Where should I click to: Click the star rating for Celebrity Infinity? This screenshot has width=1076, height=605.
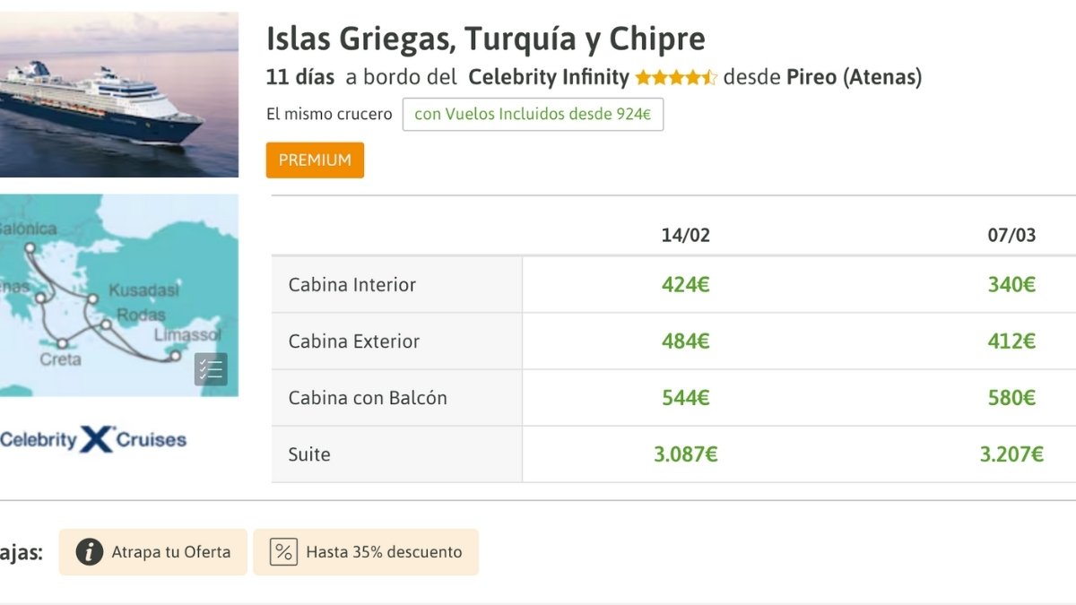point(676,78)
